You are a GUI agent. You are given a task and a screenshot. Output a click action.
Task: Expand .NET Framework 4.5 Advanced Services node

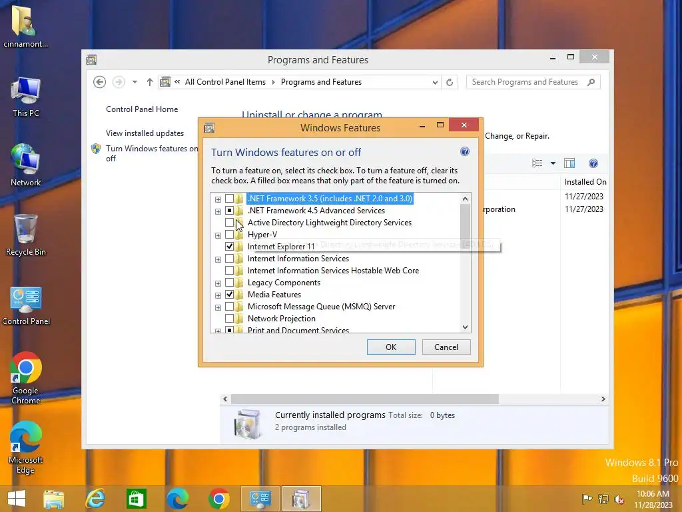tap(218, 211)
